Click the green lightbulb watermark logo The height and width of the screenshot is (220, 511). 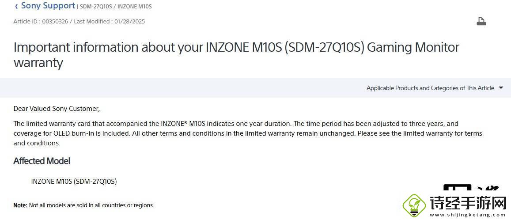pyautogui.click(x=414, y=205)
